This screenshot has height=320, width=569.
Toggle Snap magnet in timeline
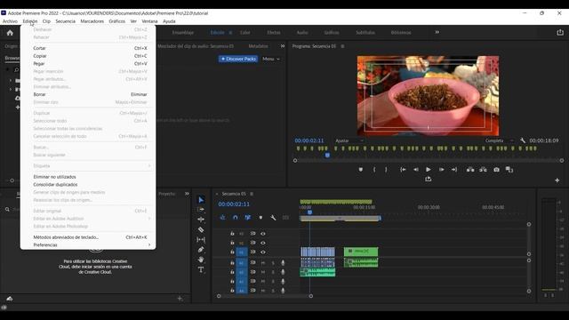(x=235, y=217)
